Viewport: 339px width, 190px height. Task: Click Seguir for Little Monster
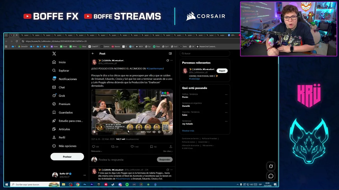tap(222, 71)
